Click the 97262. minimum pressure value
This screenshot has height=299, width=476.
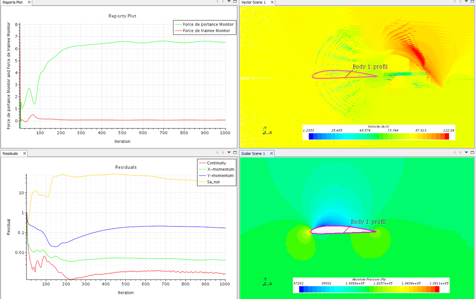pos(299,283)
